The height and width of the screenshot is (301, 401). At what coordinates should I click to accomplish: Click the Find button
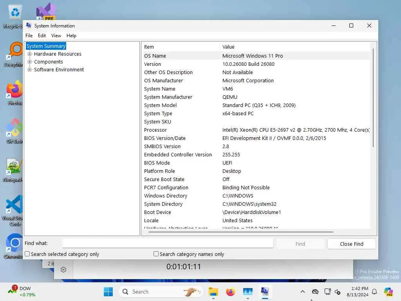[300, 244]
